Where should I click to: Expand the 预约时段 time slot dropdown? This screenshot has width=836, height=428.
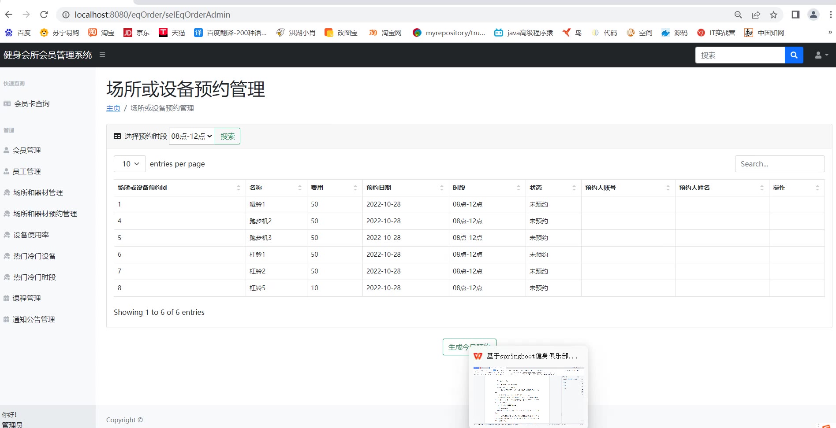tap(192, 136)
